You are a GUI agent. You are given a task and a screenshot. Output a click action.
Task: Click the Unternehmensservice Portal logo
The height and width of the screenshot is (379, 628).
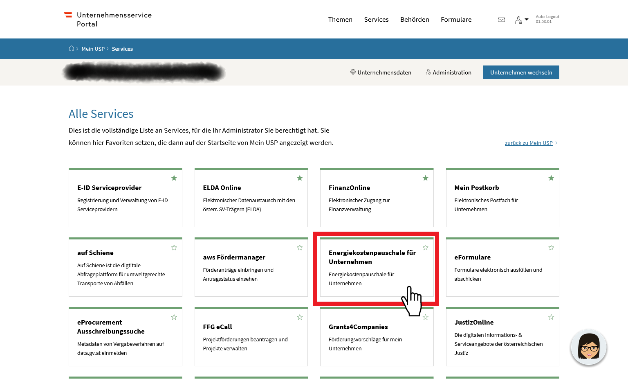click(108, 19)
